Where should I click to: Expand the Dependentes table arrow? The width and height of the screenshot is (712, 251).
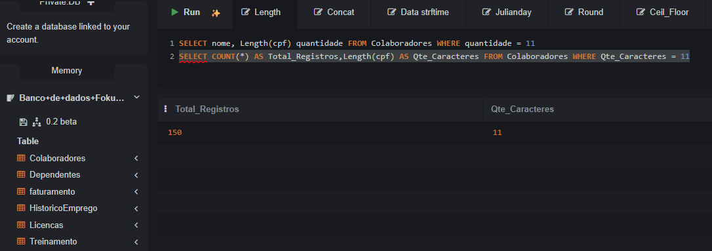[x=136, y=175]
